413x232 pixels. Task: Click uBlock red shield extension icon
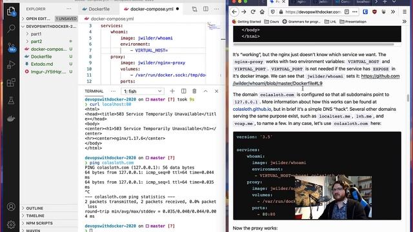click(374, 12)
